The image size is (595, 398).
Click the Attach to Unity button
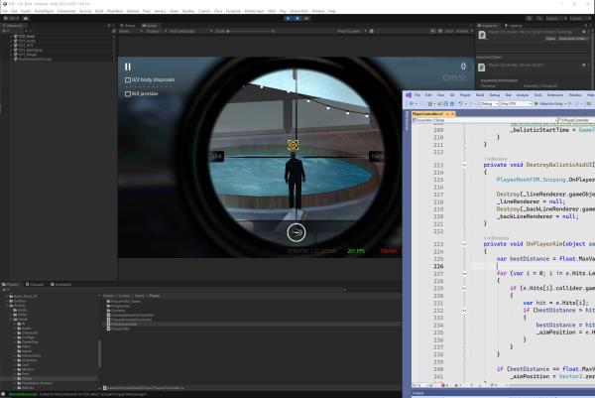coord(548,103)
